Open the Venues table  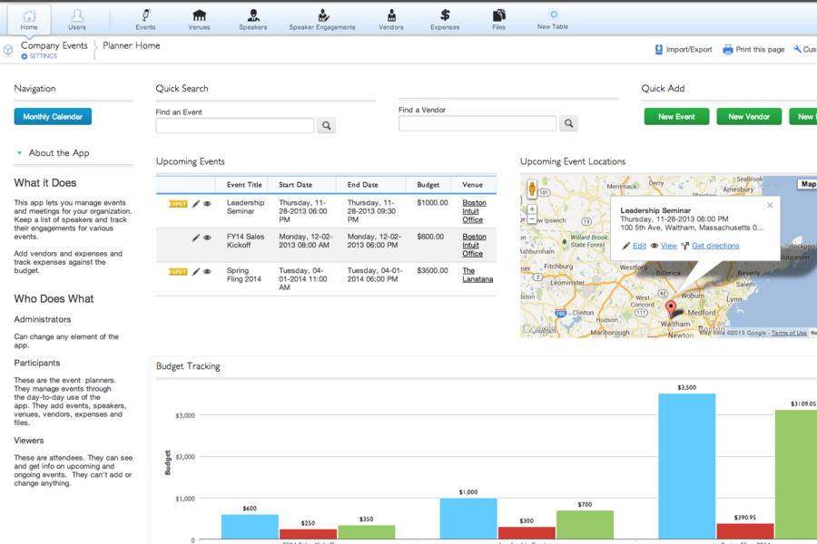pyautogui.click(x=199, y=18)
